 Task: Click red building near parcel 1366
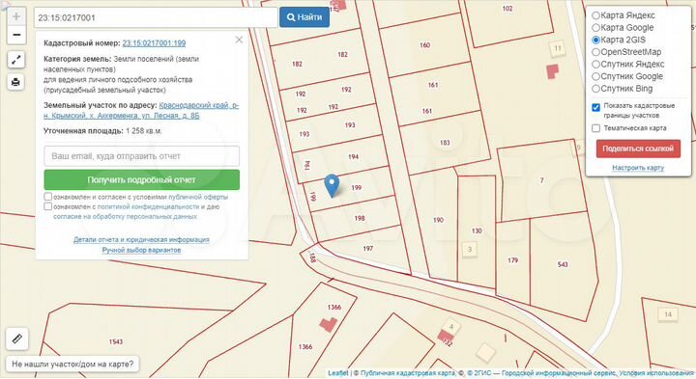coord(329,324)
